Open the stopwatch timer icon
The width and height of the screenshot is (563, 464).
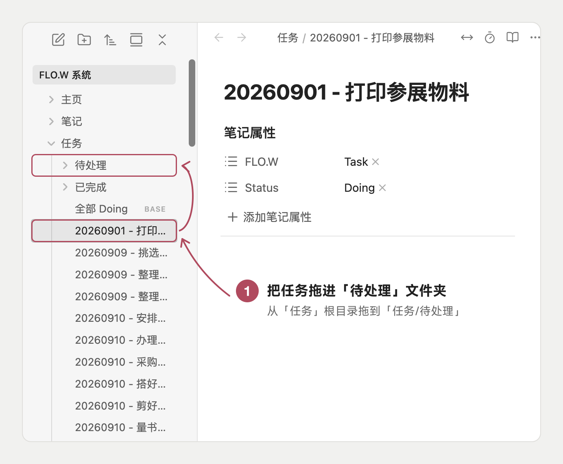coord(490,38)
